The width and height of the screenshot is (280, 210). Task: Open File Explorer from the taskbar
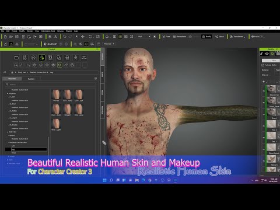tap(136, 180)
